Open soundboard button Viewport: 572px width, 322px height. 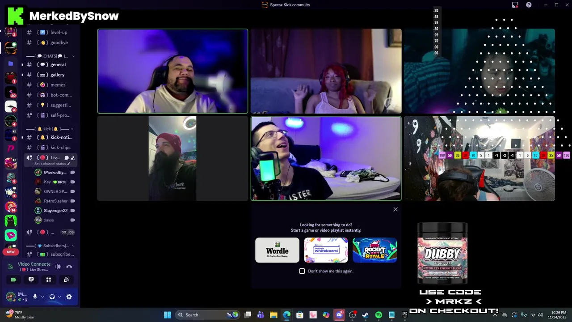click(x=66, y=280)
